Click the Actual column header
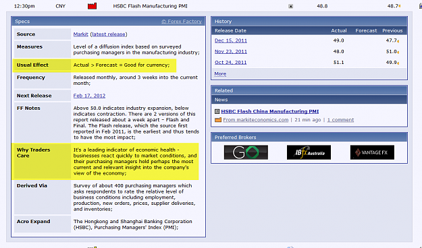Viewport: 422px width, 248px height. (x=339, y=30)
